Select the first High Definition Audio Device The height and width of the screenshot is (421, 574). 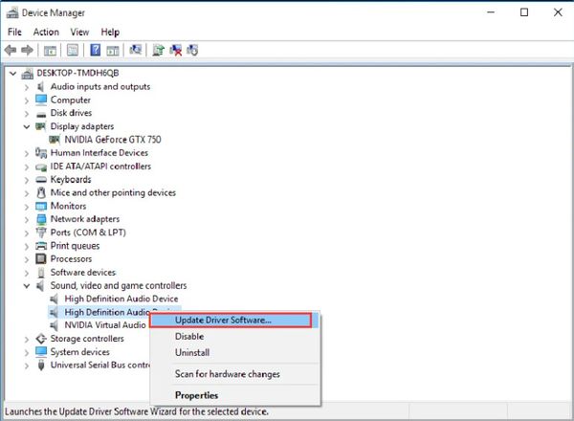pyautogui.click(x=120, y=299)
